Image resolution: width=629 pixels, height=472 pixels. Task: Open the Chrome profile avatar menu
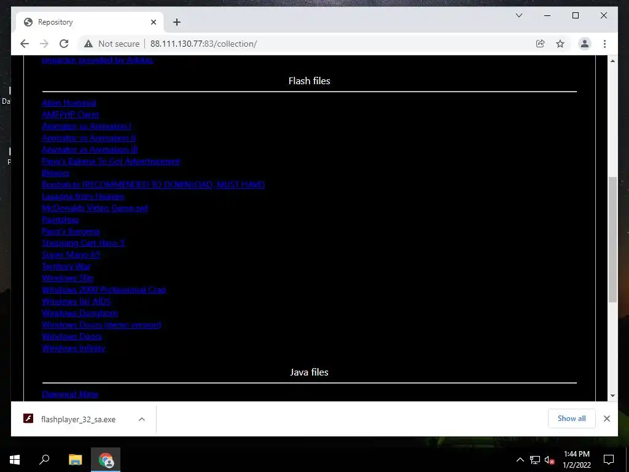pos(585,44)
